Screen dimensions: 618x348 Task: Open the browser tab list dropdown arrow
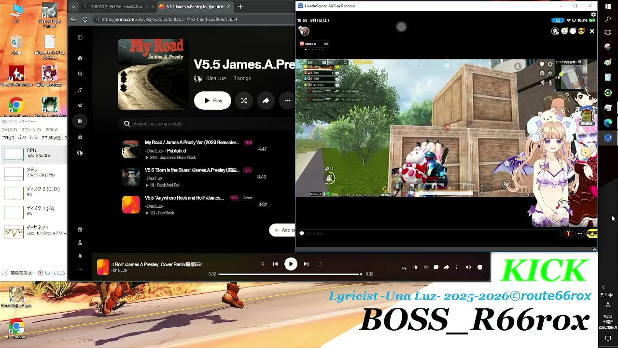73,7
